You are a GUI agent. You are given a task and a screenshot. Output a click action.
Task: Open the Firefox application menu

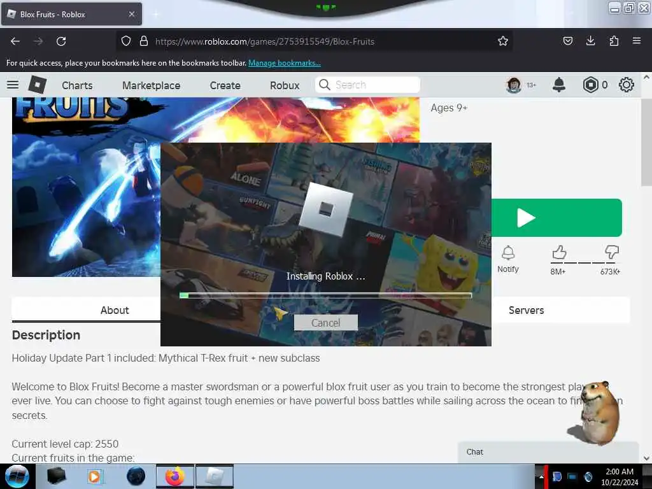coord(637,41)
